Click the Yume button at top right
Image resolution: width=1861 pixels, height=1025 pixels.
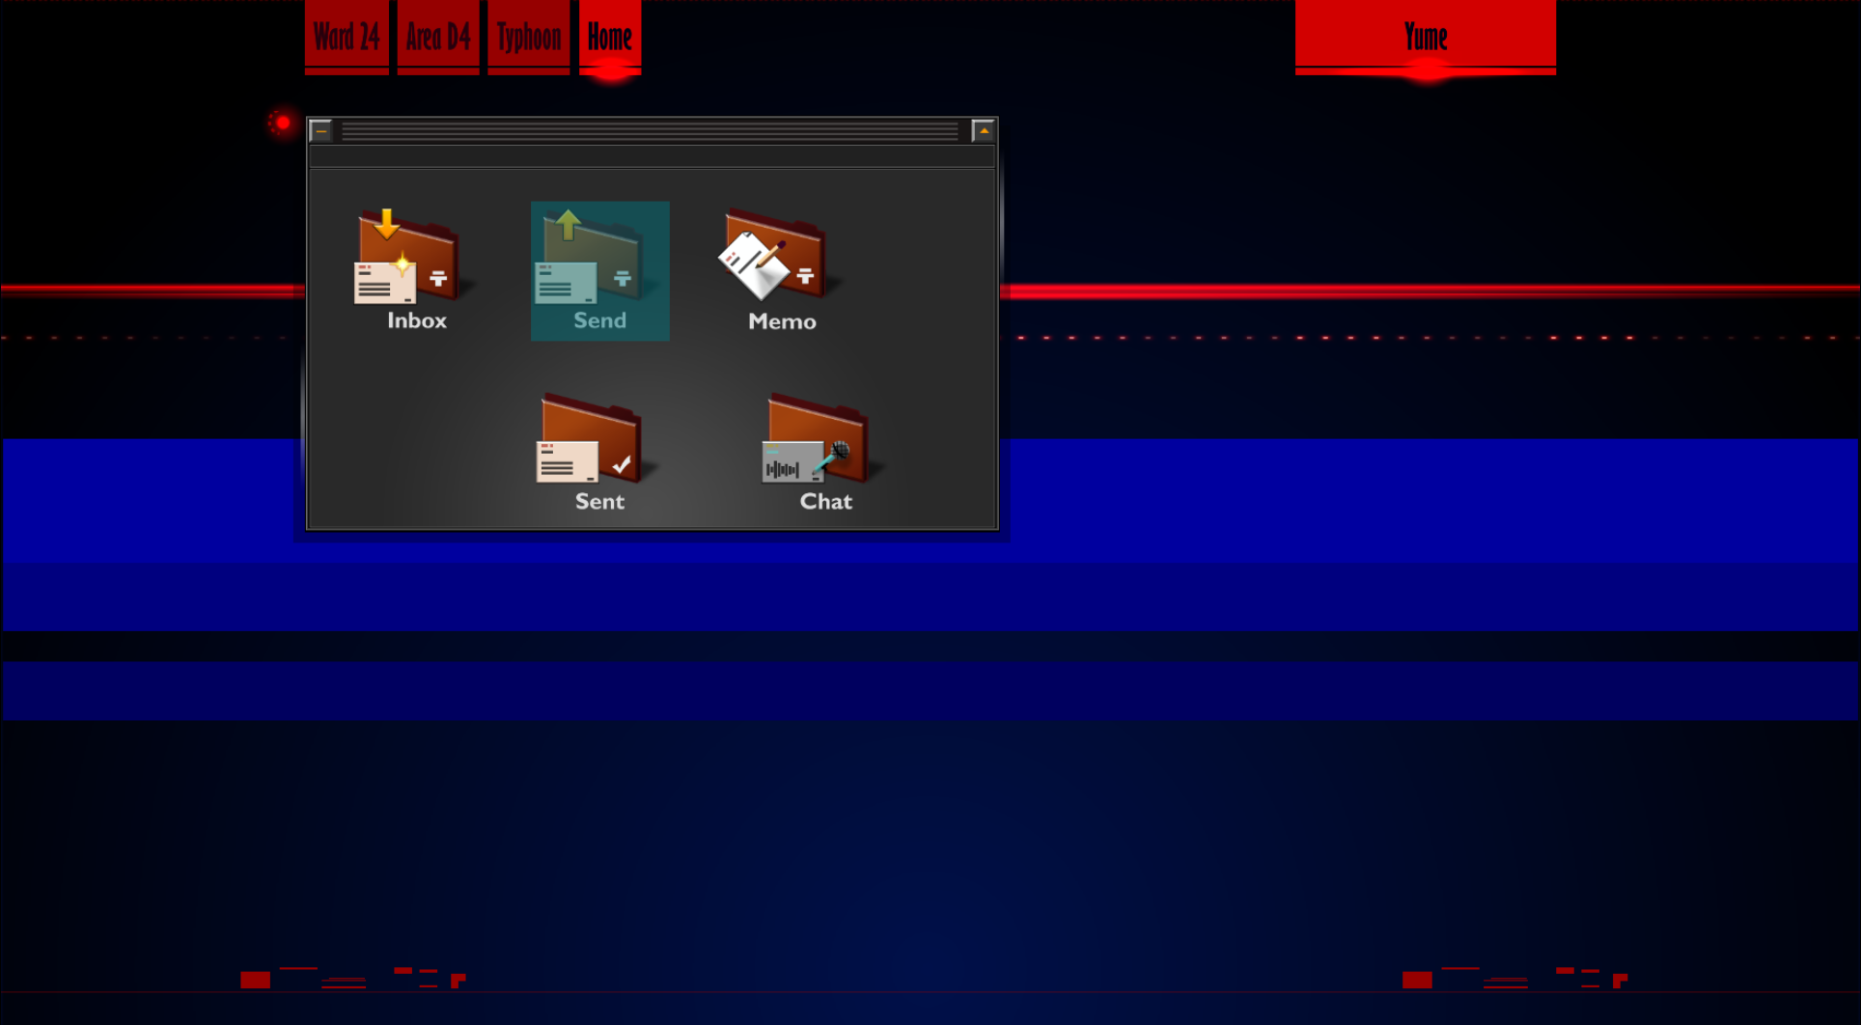1425,37
